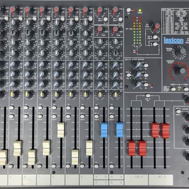Move the left red MIX master fader
Image resolution: width=189 pixels, height=189 pixels.
[x=155, y=130]
